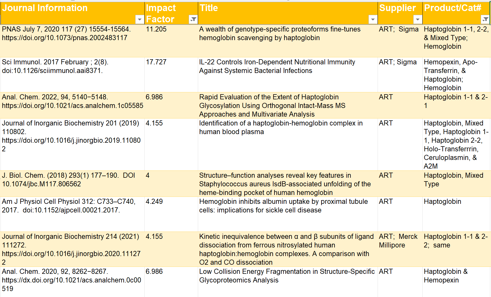Open the Supplier column filter dropdown
Viewport: 491px width, 297px height.
pos(417,19)
